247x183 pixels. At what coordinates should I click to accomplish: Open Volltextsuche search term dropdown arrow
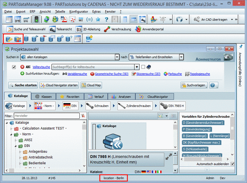(137, 67)
